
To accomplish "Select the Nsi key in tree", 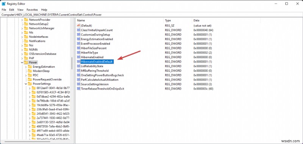I will click(31, 45).
